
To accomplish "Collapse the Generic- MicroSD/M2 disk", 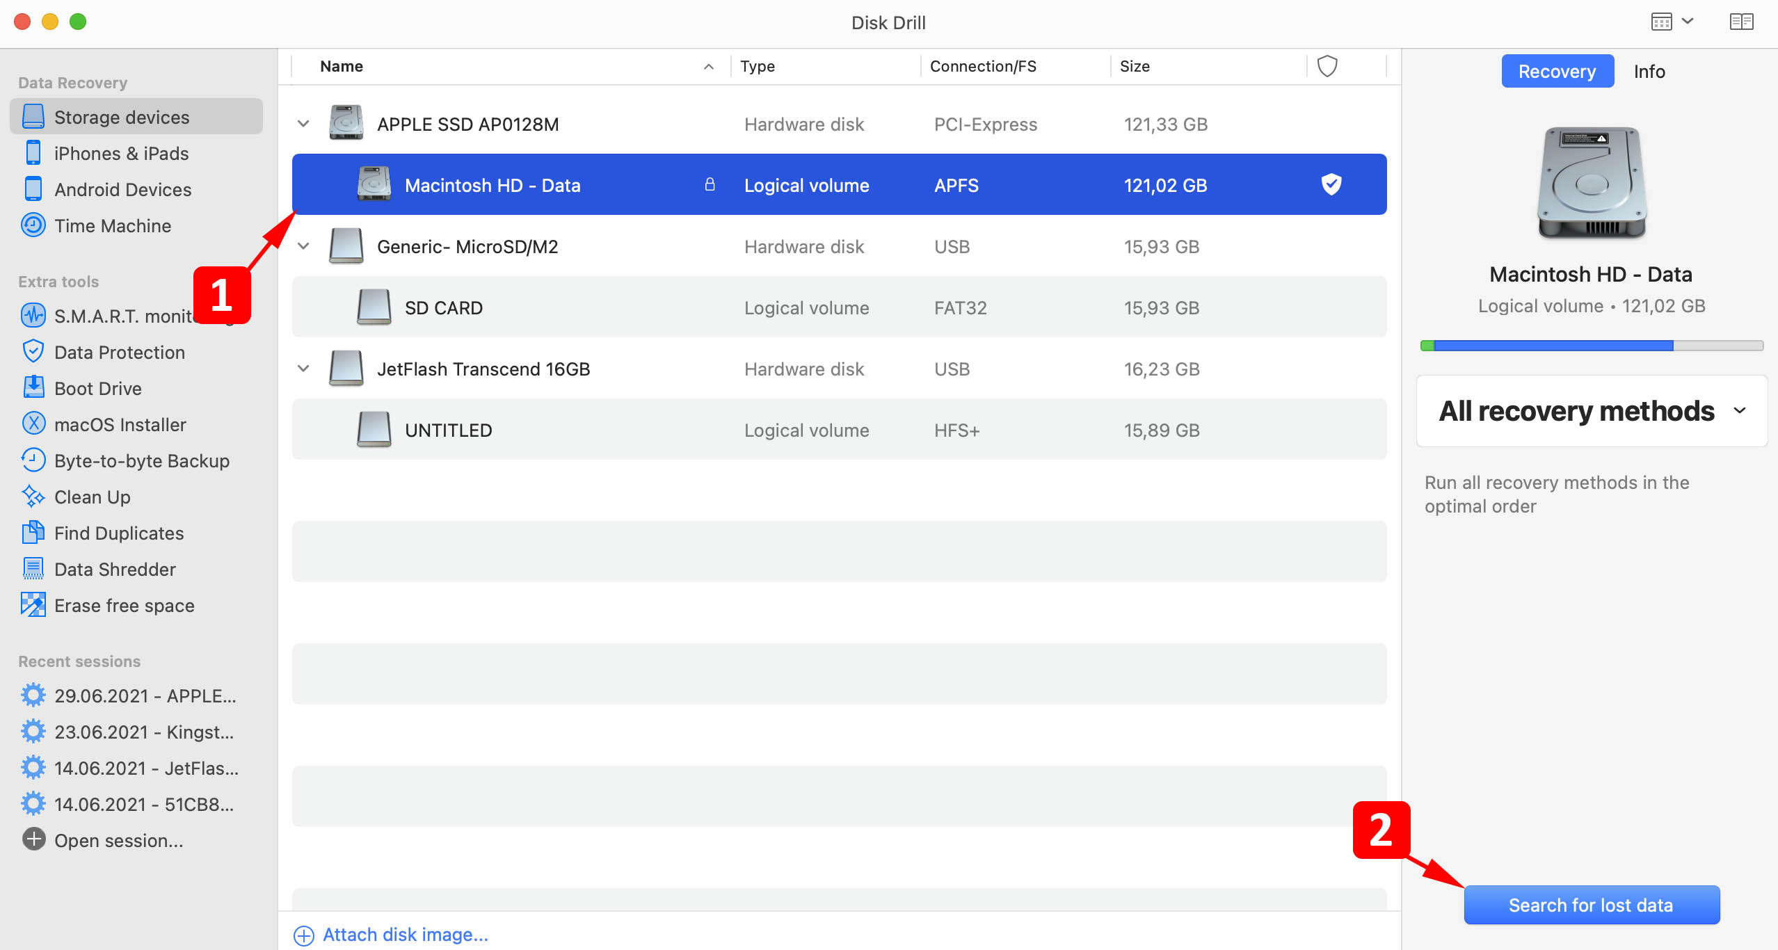I will 303,246.
